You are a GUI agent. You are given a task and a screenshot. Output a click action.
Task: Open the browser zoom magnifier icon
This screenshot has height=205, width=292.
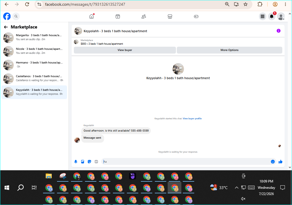(227, 4)
